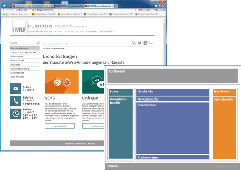The width and height of the screenshot is (241, 171).
Task: Close the Contribute toolbar with its X
Action: point(4,10)
